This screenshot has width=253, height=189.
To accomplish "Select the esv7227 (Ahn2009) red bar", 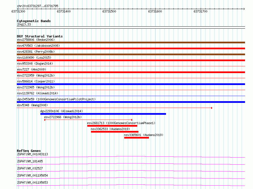I will click(x=131, y=72).
